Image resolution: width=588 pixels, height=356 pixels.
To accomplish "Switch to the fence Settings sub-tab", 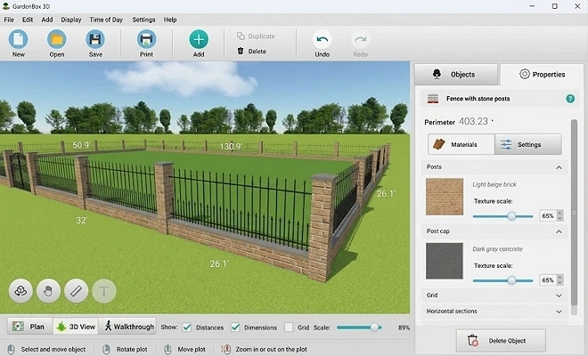I will click(528, 144).
